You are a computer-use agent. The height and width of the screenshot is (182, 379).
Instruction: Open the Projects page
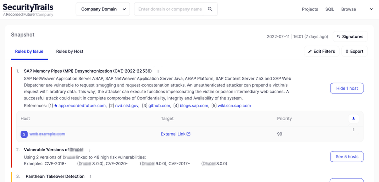tap(310, 9)
